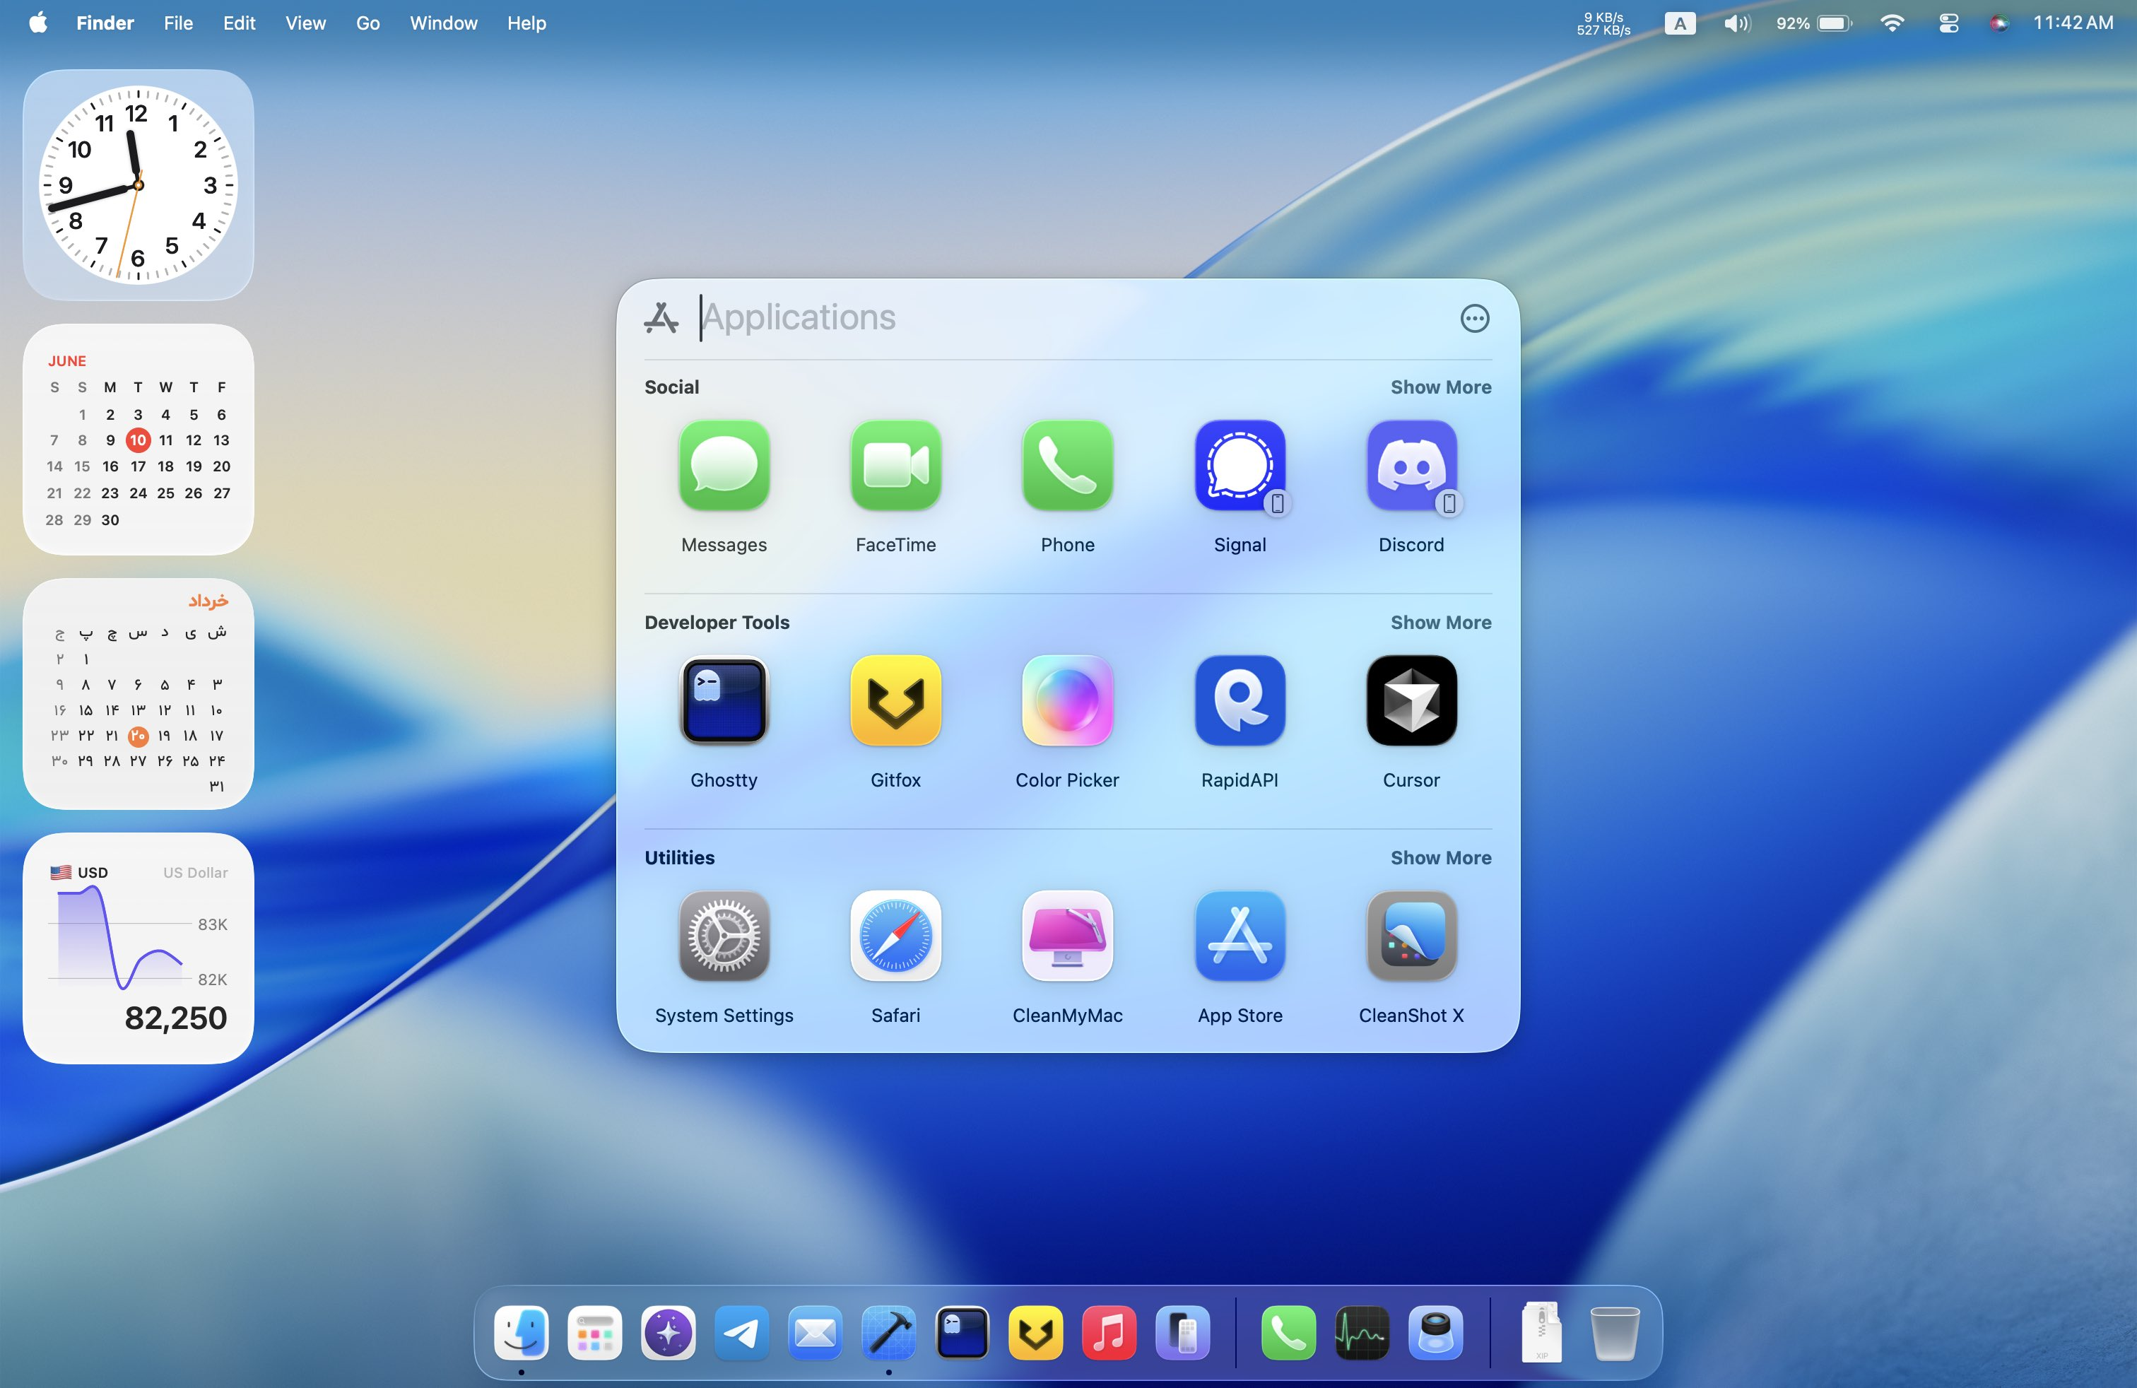Launch CleanMyMac from Utilities
This screenshot has width=2137, height=1388.
(x=1066, y=936)
